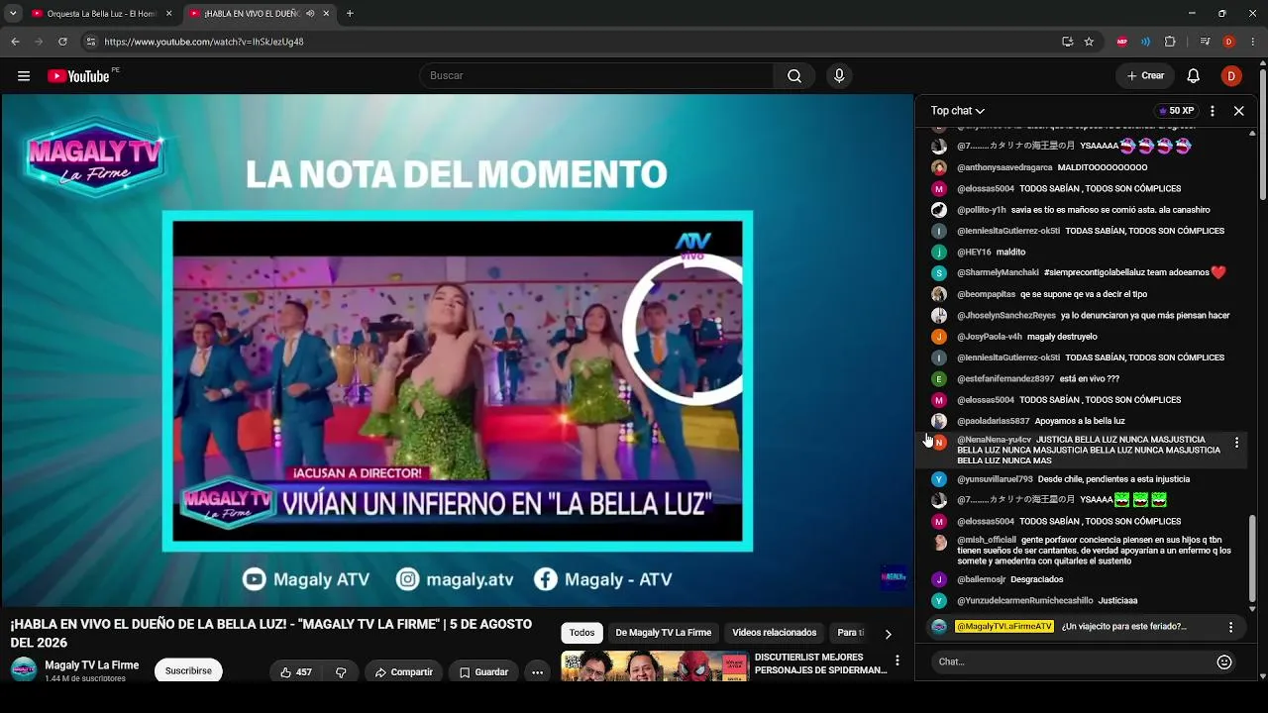Click the Compartir share button
The image size is (1268, 713).
point(403,672)
